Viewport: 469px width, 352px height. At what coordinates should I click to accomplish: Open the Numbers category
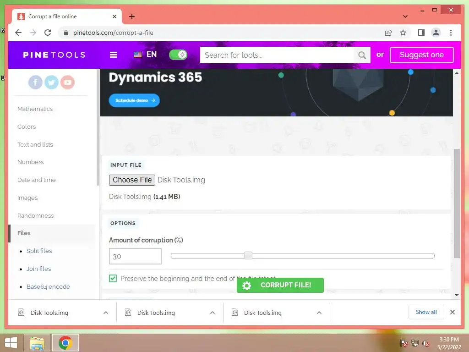click(30, 162)
